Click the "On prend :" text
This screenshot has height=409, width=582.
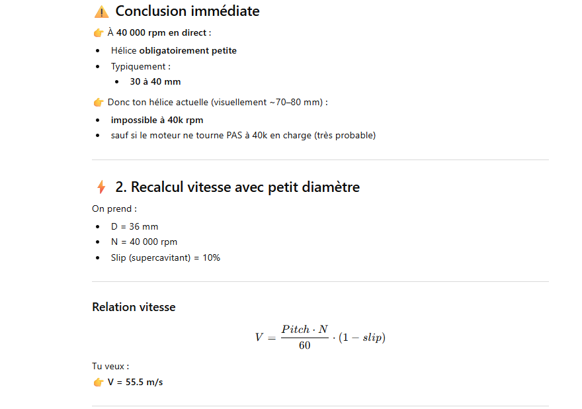click(x=114, y=208)
